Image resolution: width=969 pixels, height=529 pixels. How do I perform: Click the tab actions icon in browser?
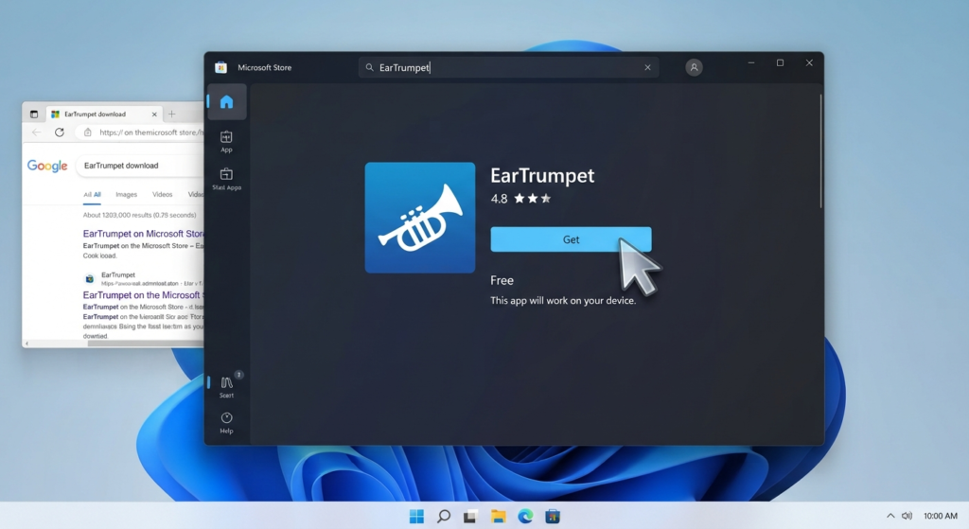(34, 115)
